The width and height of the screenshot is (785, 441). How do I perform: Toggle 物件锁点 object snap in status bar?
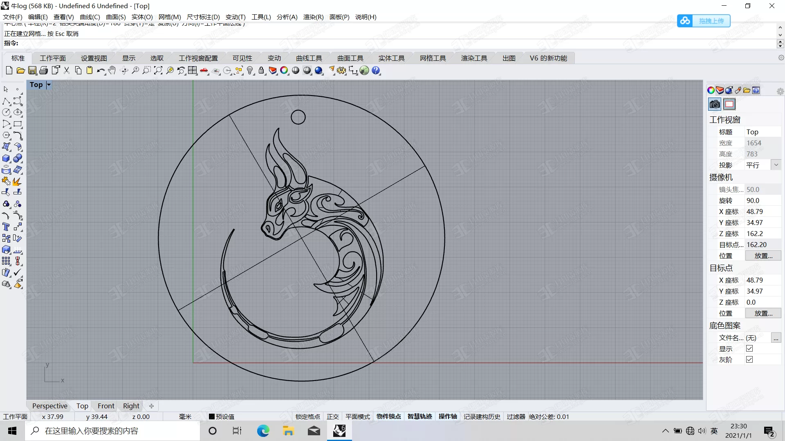389,416
